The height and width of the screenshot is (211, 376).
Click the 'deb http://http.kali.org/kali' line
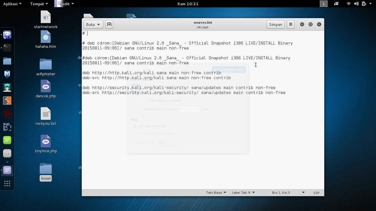coord(152,73)
